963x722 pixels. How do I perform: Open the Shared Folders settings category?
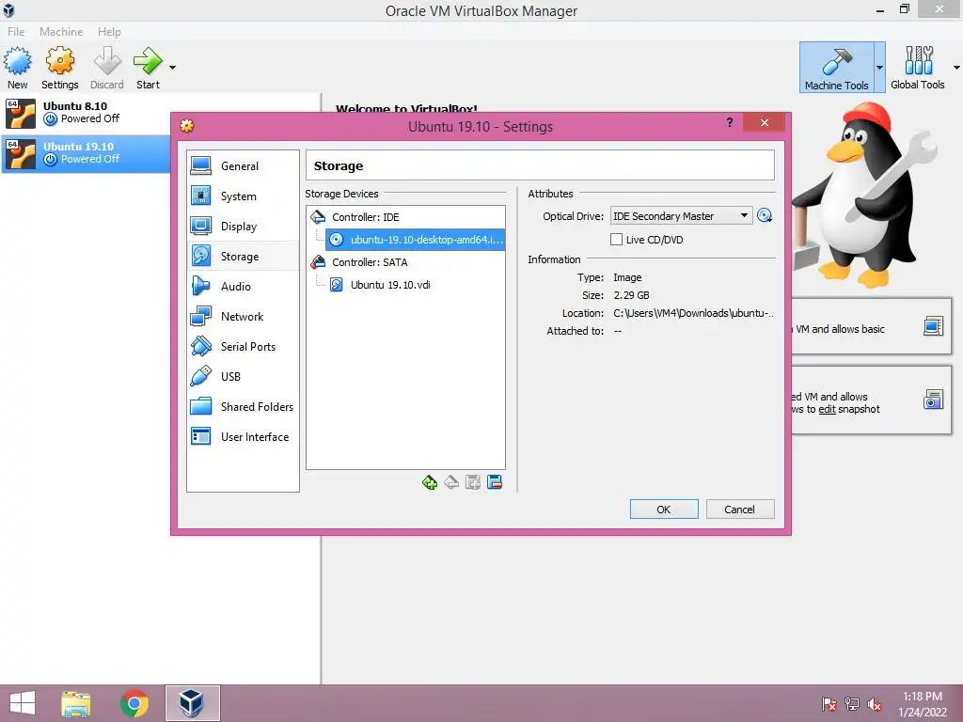[243, 406]
